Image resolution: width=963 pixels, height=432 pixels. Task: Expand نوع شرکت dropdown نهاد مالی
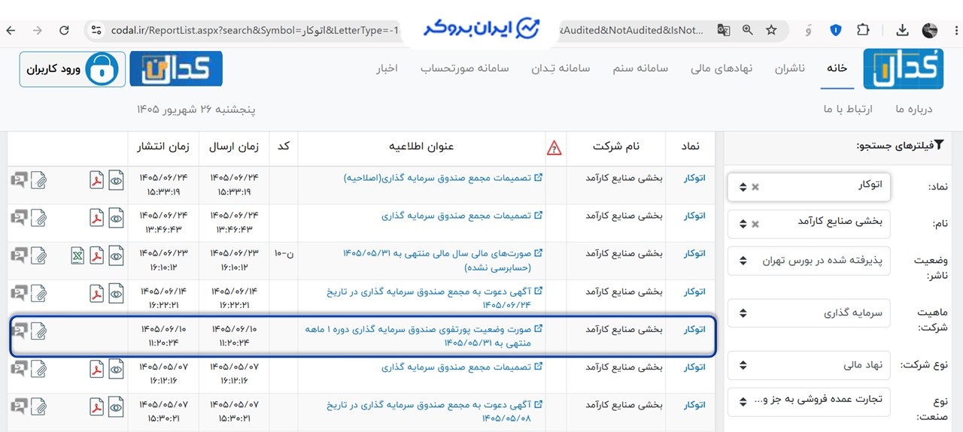pyautogui.click(x=809, y=365)
